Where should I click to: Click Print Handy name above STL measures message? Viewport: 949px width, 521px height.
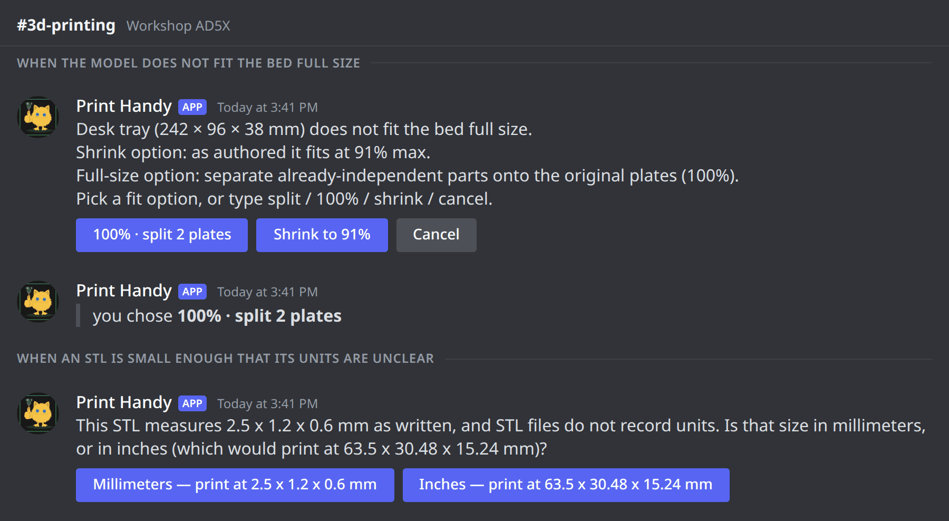point(124,402)
